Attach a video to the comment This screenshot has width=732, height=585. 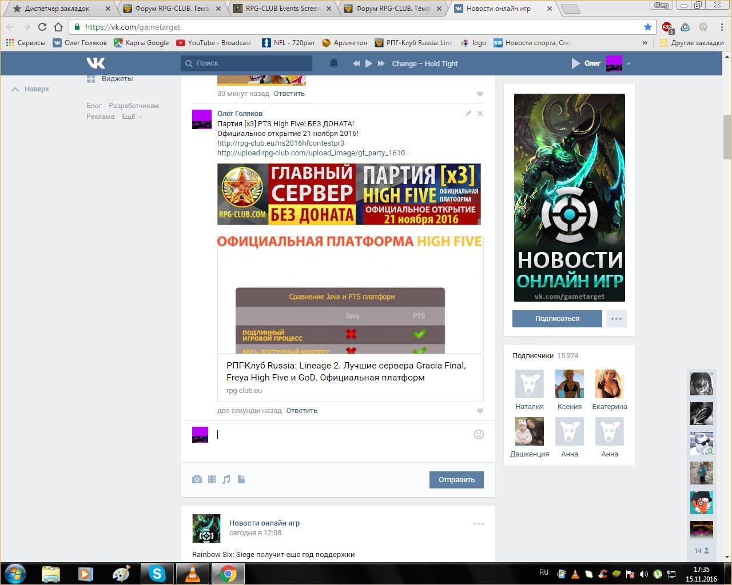click(x=212, y=479)
